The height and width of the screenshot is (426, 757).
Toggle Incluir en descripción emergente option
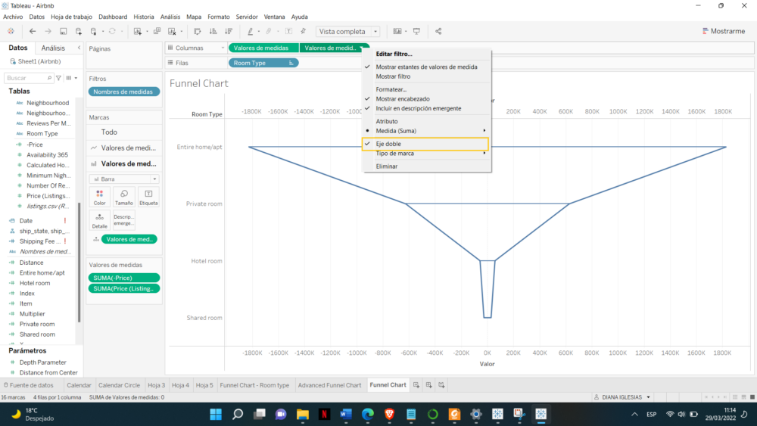(x=418, y=108)
